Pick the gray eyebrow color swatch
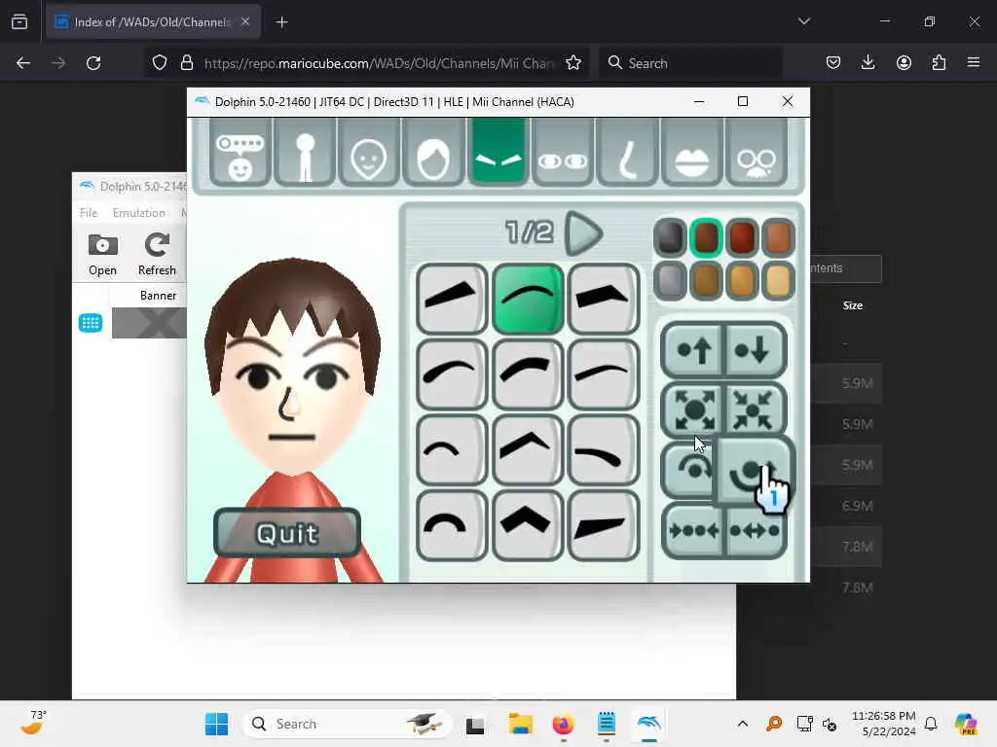This screenshot has height=747, width=997. [670, 280]
